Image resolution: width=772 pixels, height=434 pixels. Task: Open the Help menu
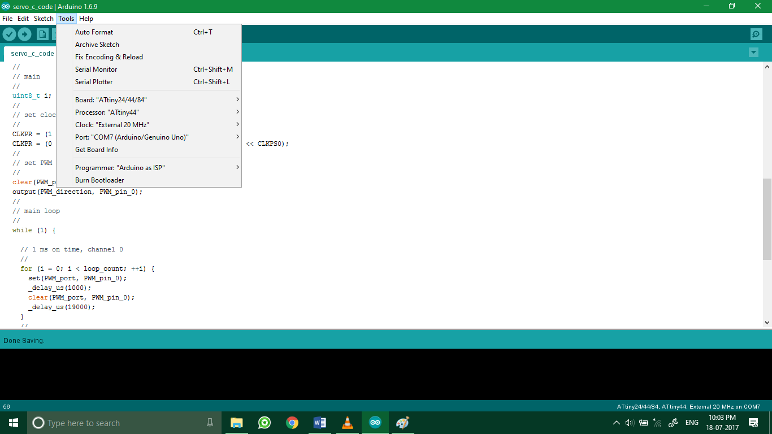click(x=86, y=19)
